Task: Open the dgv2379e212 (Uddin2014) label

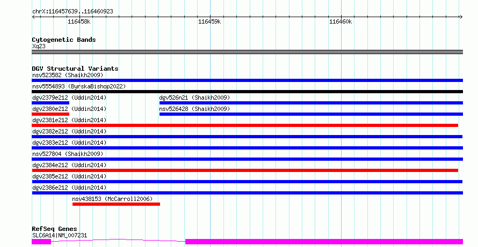Action: pyautogui.click(x=69, y=98)
